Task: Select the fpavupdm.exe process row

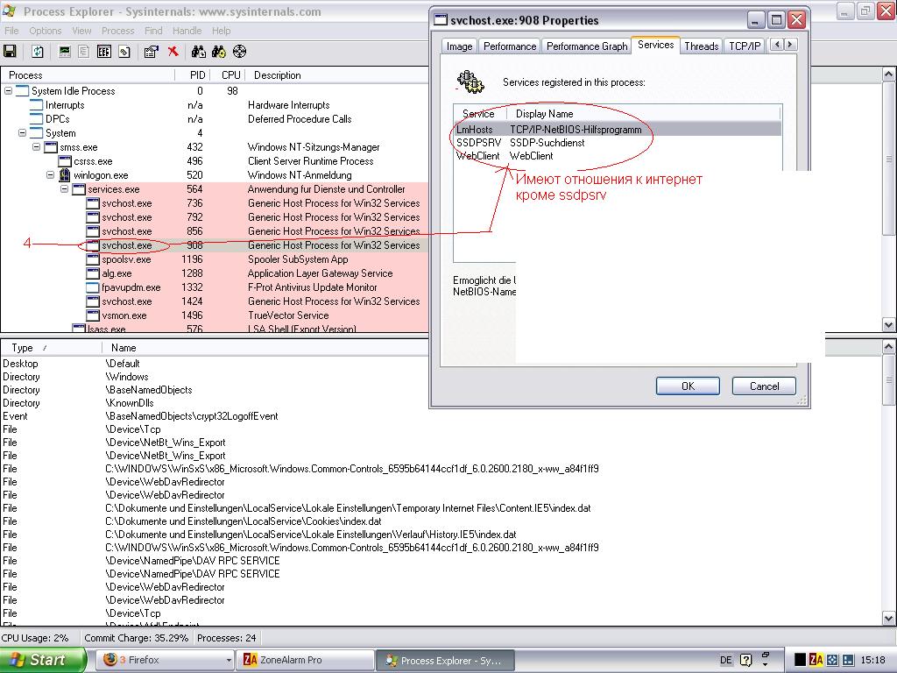Action: coord(215,287)
